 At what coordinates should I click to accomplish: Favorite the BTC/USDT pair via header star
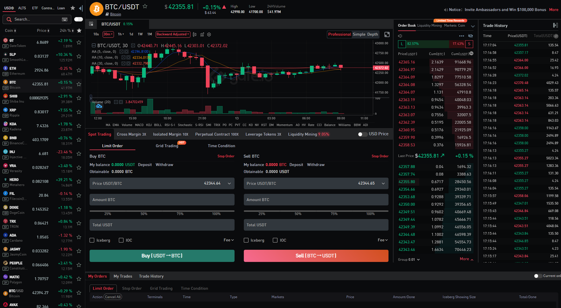pos(145,6)
